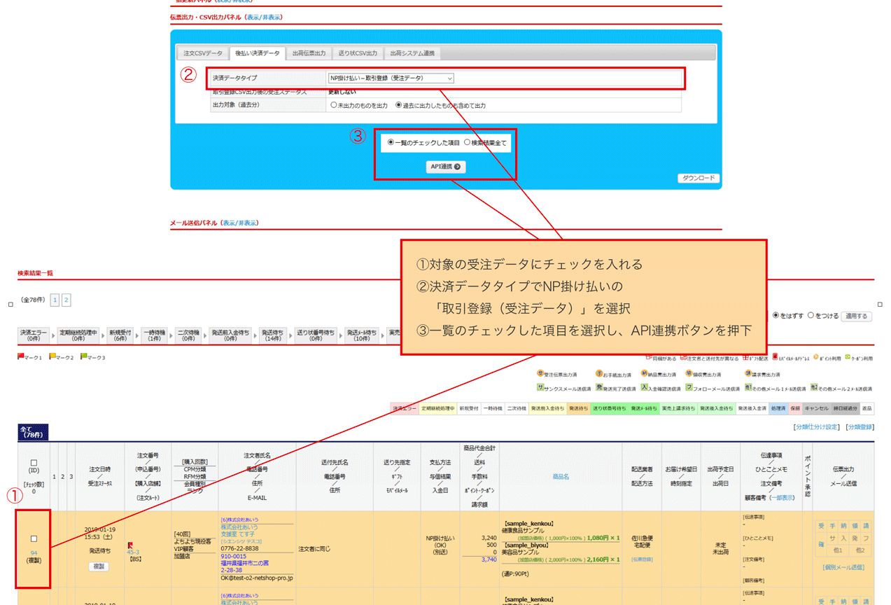
Task: Click the red order-route icon above 45-3
Action: 130,544
